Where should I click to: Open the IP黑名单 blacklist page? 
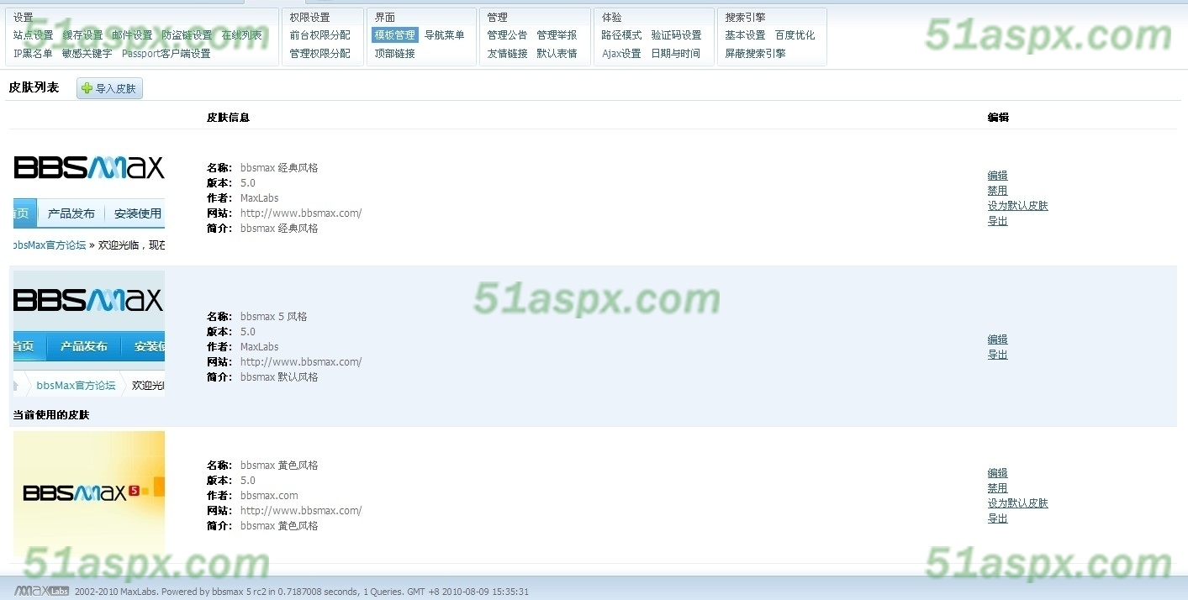(x=33, y=54)
